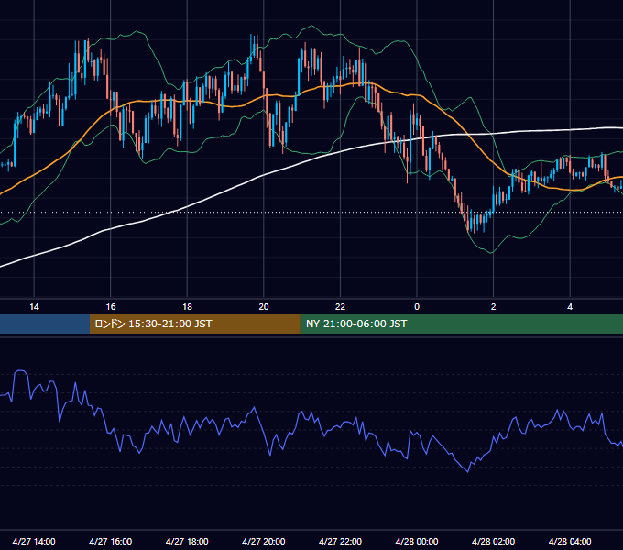The width and height of the screenshot is (623, 550).
Task: Click the 4/28 02:00 date label
Action: [493, 541]
